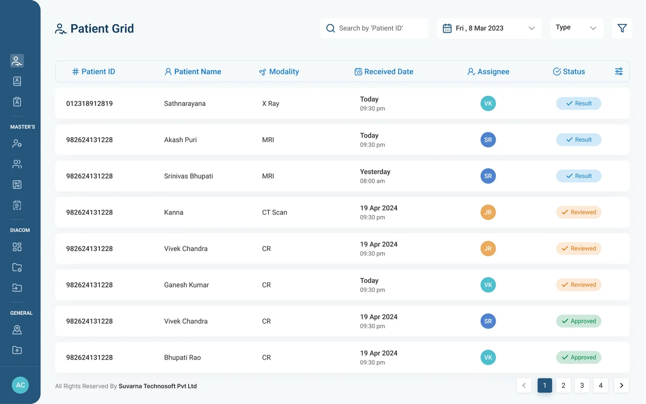Go to page 3
Screen dimensions: 646x404
click(582, 385)
